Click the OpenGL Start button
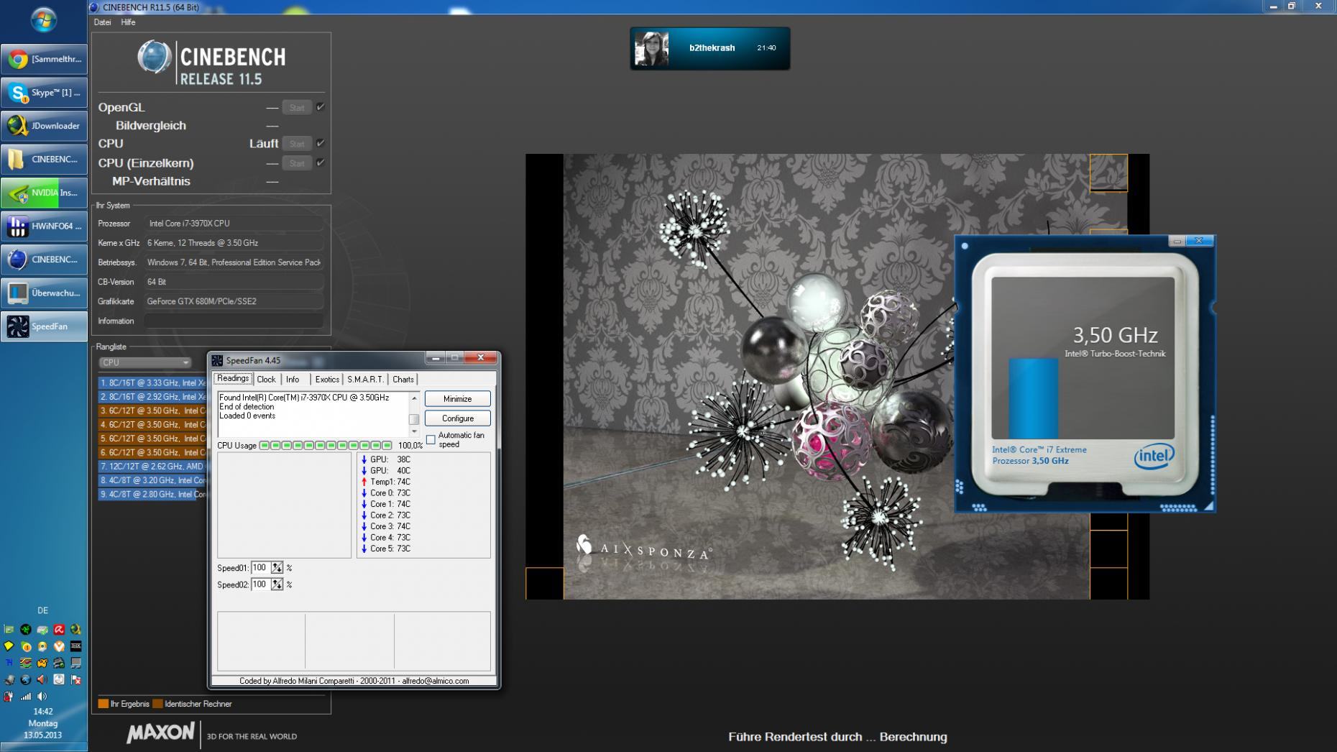 coord(297,107)
